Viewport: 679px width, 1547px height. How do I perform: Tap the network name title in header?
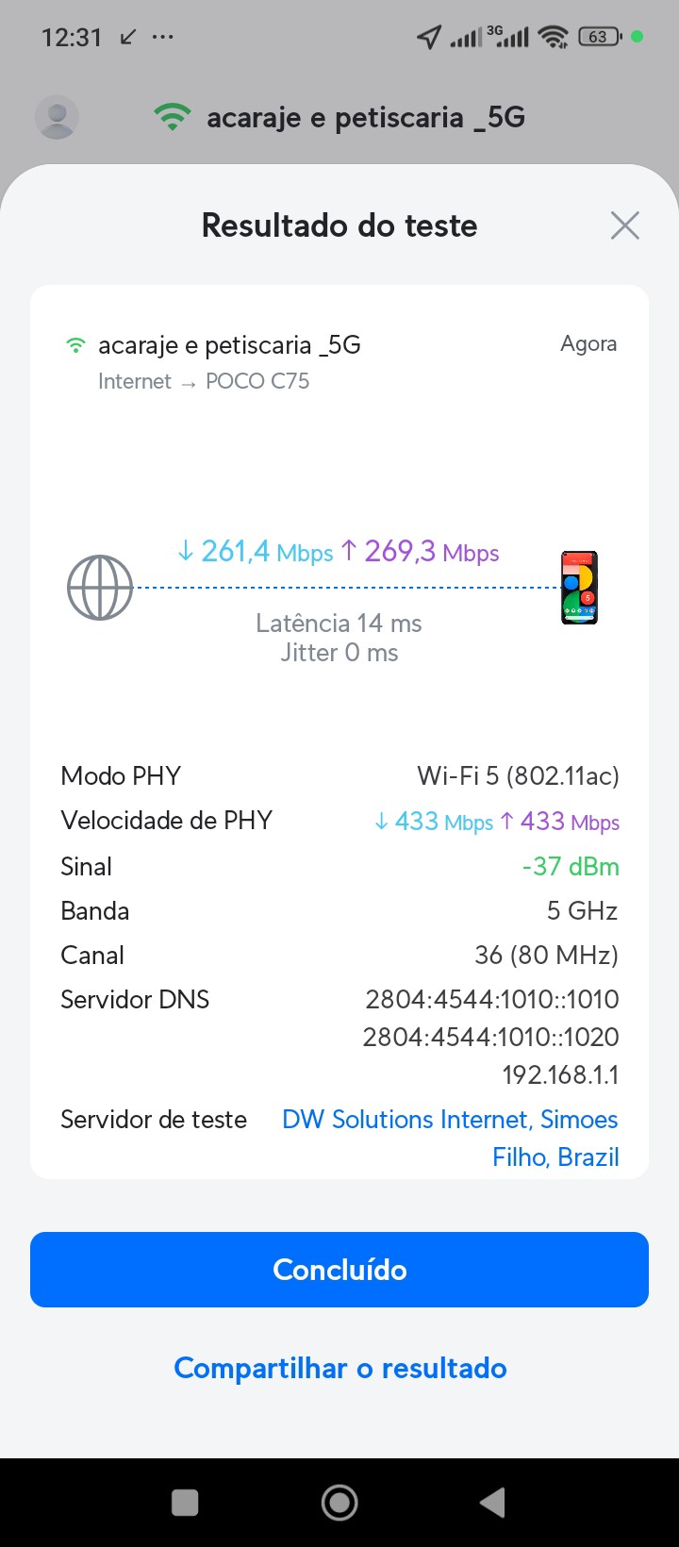(x=366, y=118)
